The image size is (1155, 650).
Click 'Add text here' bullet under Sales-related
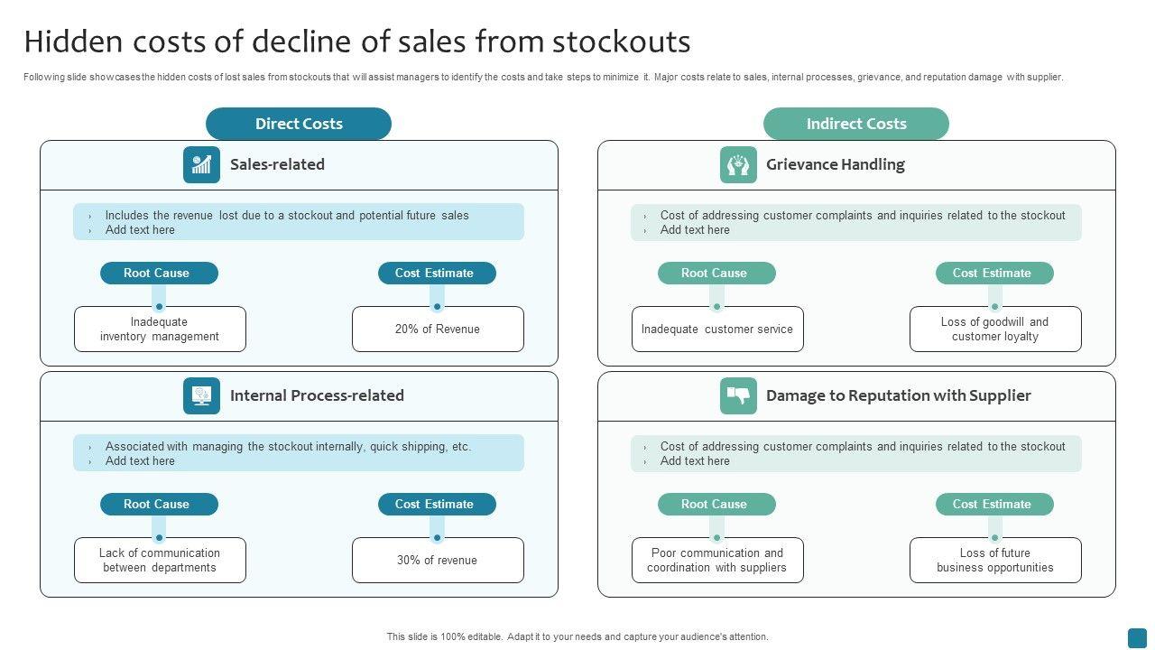pyautogui.click(x=140, y=230)
